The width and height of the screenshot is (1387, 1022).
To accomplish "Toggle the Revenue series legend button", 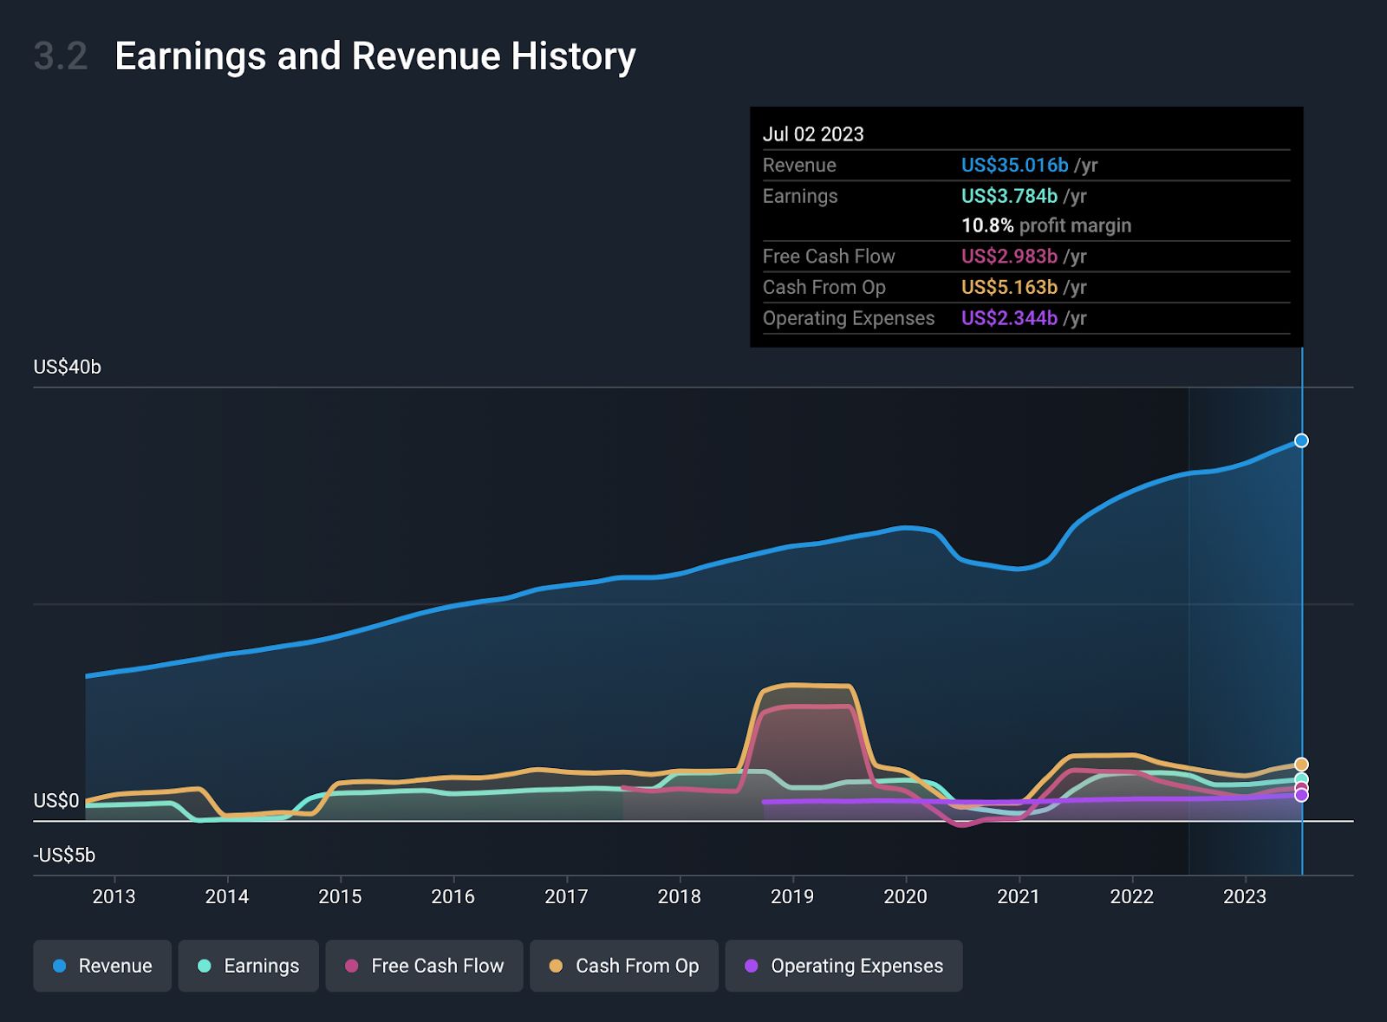I will pyautogui.click(x=102, y=966).
